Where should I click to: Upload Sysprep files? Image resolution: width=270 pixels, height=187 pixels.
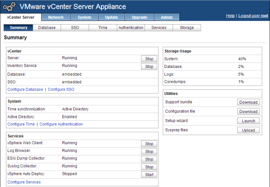coord(248,130)
